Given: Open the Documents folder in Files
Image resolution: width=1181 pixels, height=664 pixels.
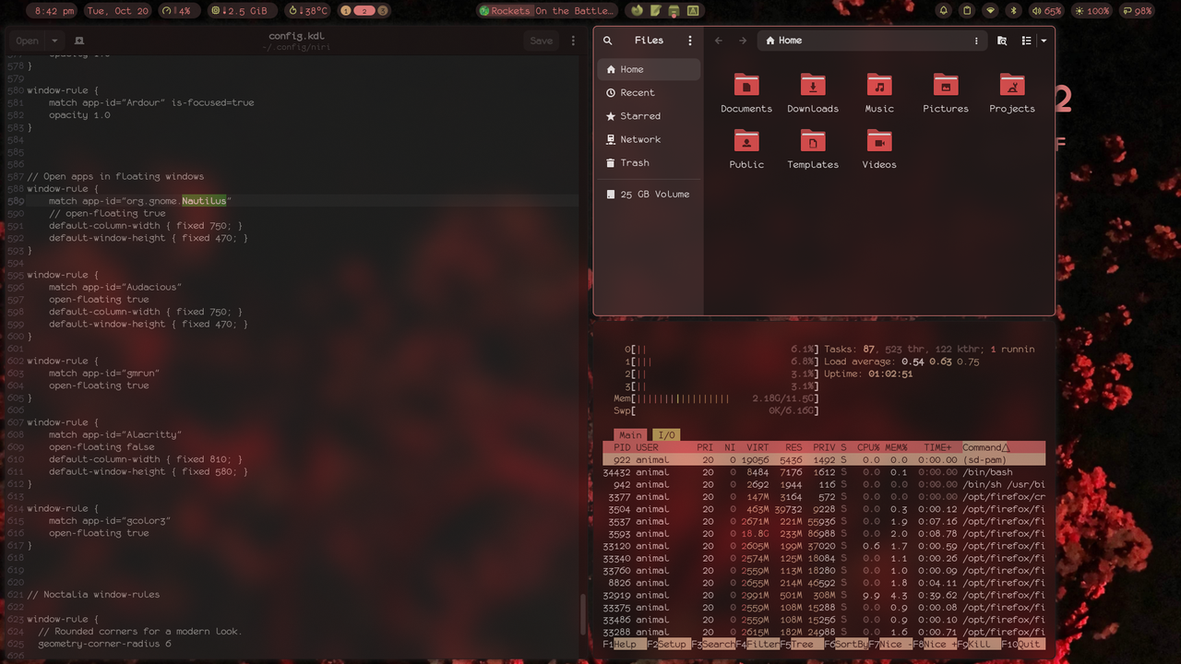Looking at the screenshot, I should [746, 93].
